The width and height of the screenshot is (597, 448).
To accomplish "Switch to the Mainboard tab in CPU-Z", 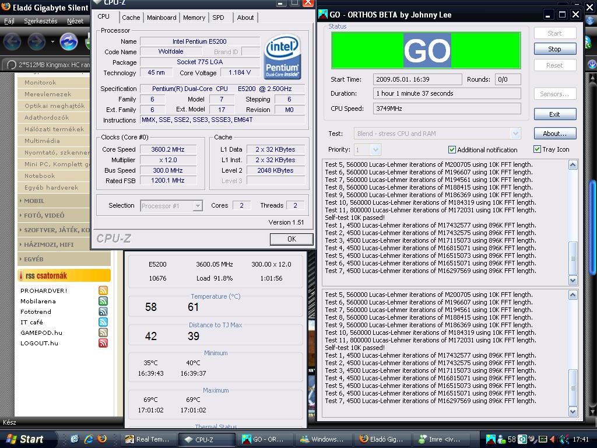I will pyautogui.click(x=161, y=17).
